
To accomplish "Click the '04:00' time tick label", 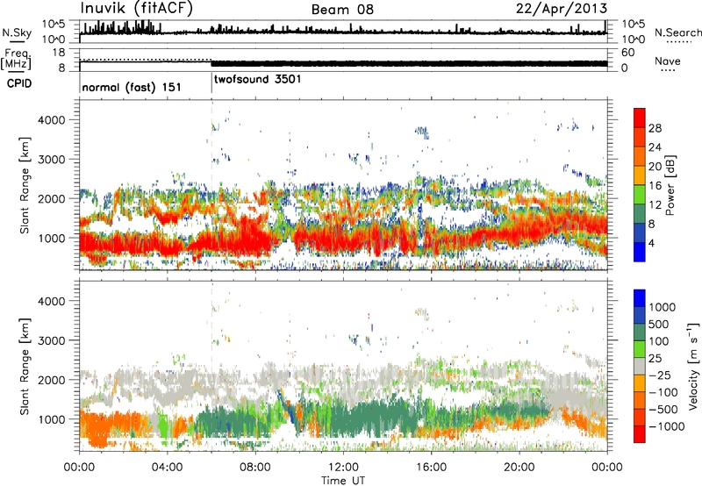I will 167,468.
